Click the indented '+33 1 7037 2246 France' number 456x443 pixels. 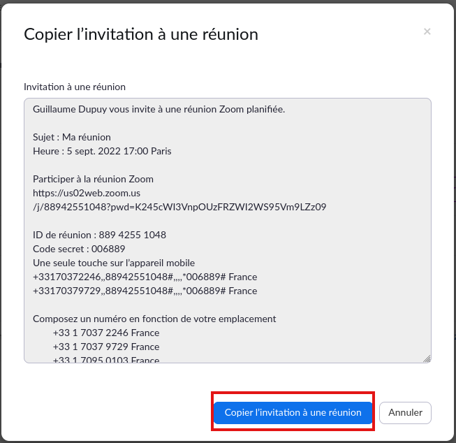106,333
